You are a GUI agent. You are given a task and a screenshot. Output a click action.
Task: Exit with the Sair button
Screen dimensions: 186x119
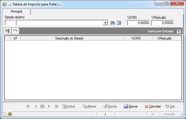tap(170, 106)
